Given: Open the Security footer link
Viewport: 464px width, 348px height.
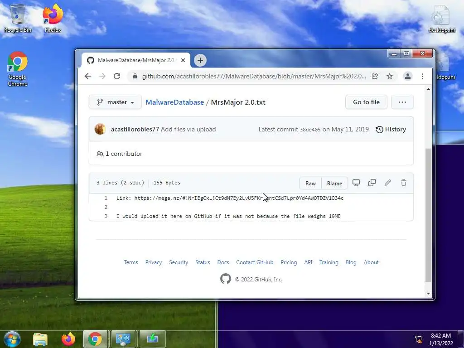Looking at the screenshot, I should [x=179, y=262].
